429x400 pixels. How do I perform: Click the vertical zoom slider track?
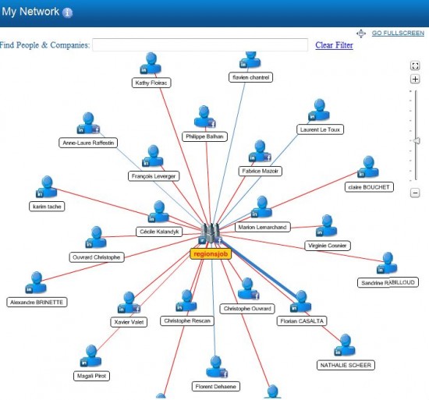(416, 136)
